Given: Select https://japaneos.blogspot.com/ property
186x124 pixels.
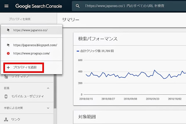Looking at the screenshot, I should [31, 45].
